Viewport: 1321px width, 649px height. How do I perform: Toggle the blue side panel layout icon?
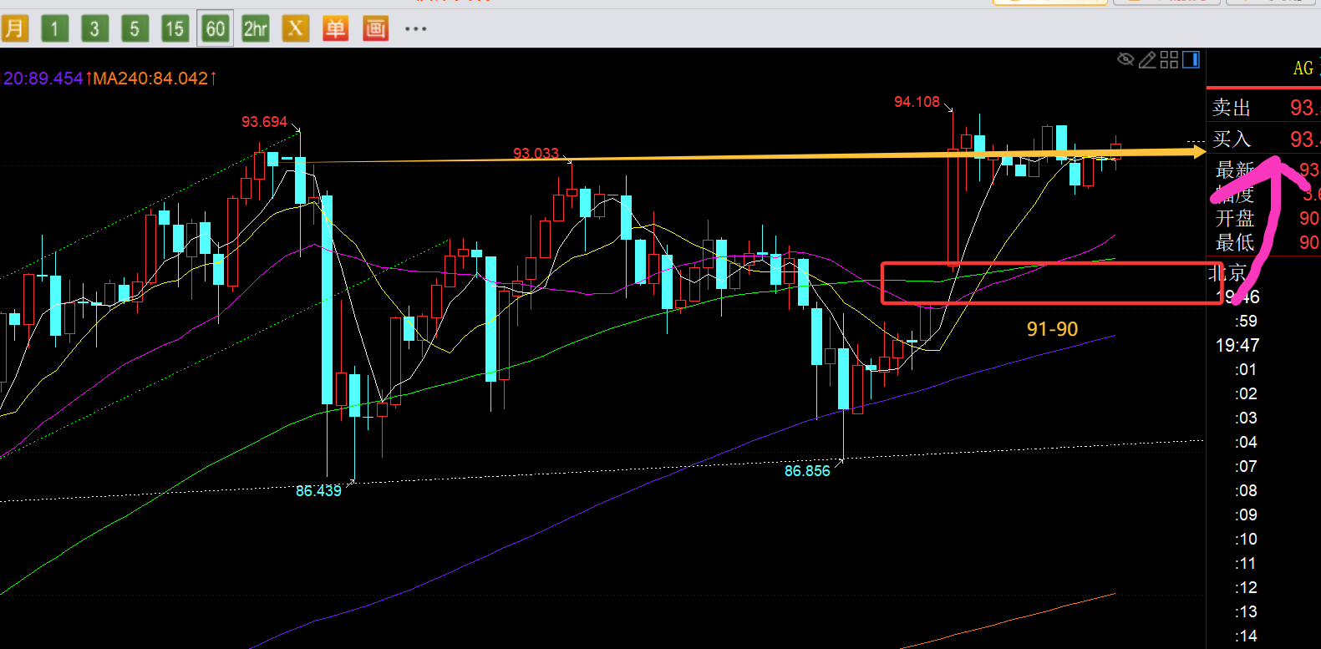1191,59
